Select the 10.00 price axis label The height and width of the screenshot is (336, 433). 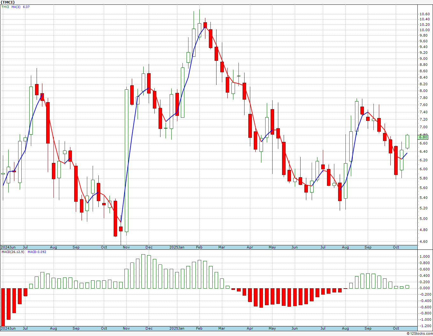[424, 30]
